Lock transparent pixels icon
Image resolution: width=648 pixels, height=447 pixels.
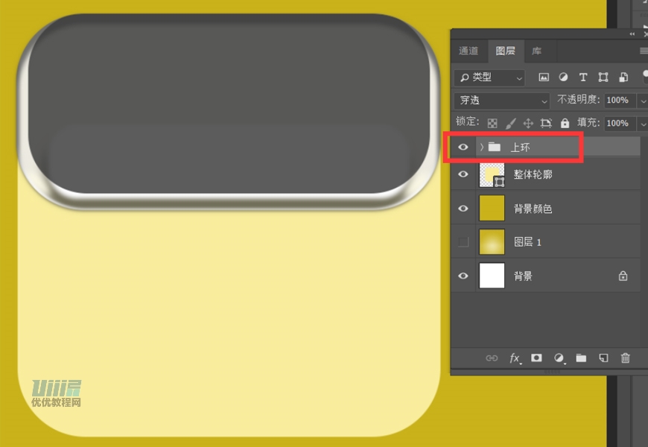pyautogui.click(x=492, y=123)
